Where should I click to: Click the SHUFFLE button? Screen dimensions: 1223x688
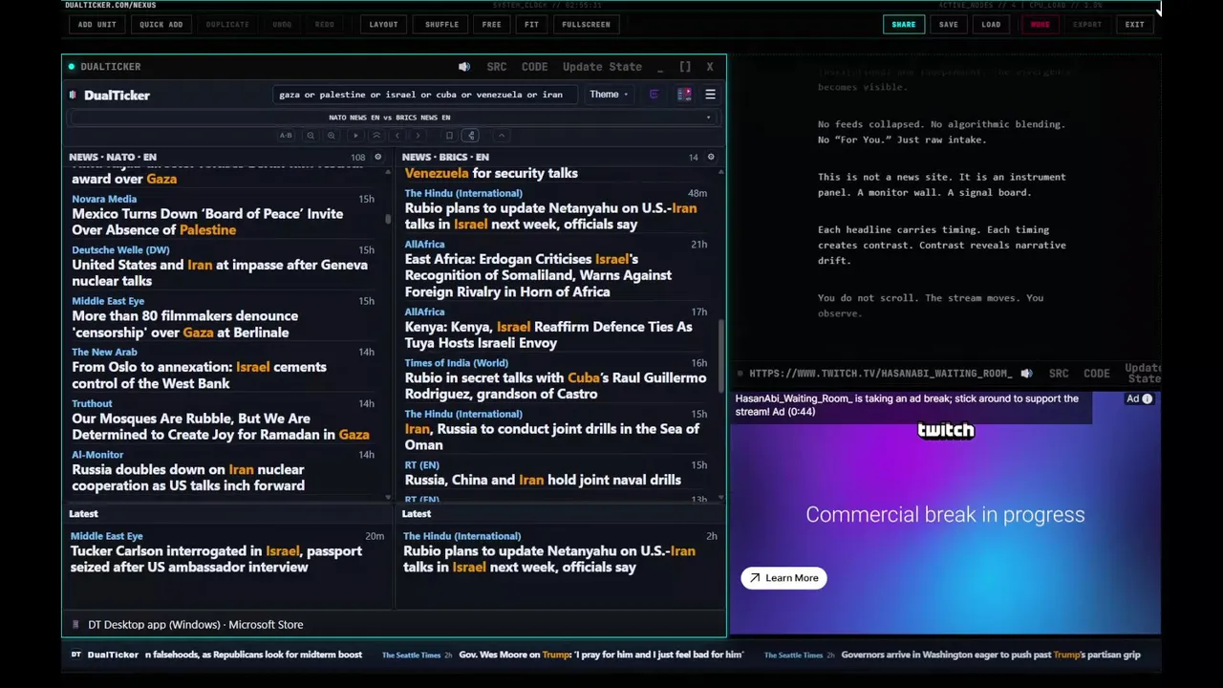[x=441, y=25]
